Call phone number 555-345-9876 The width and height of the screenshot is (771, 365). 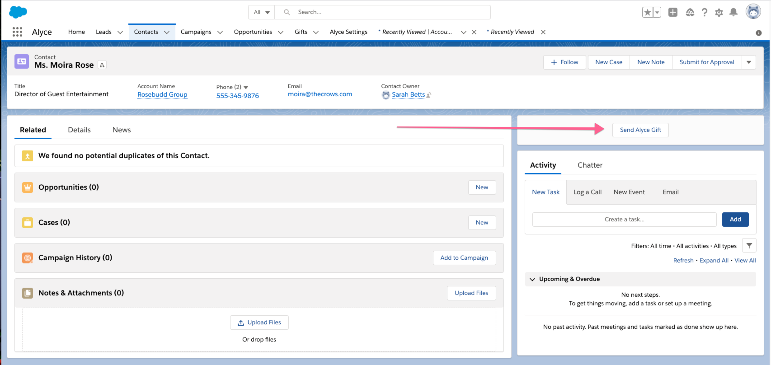(237, 96)
